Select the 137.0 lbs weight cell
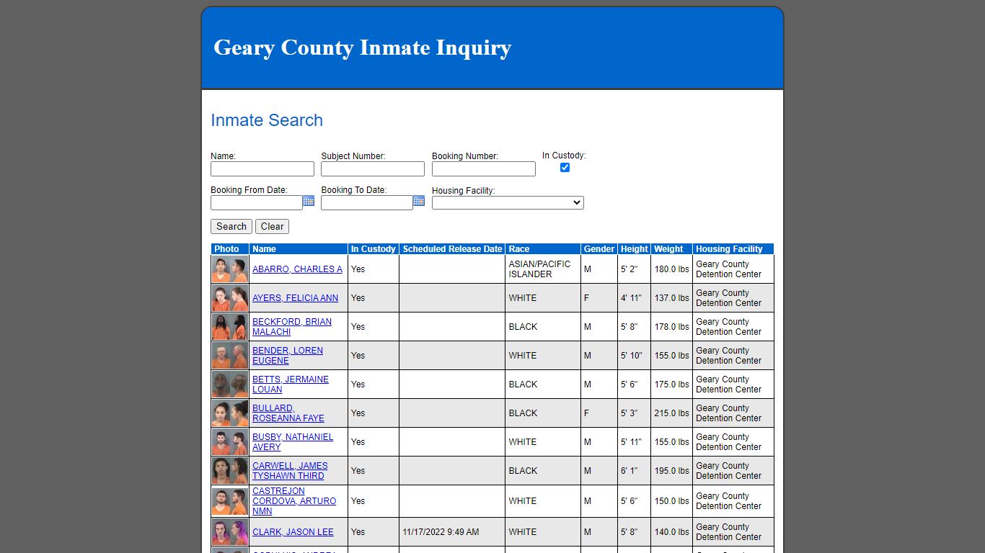 coord(671,298)
